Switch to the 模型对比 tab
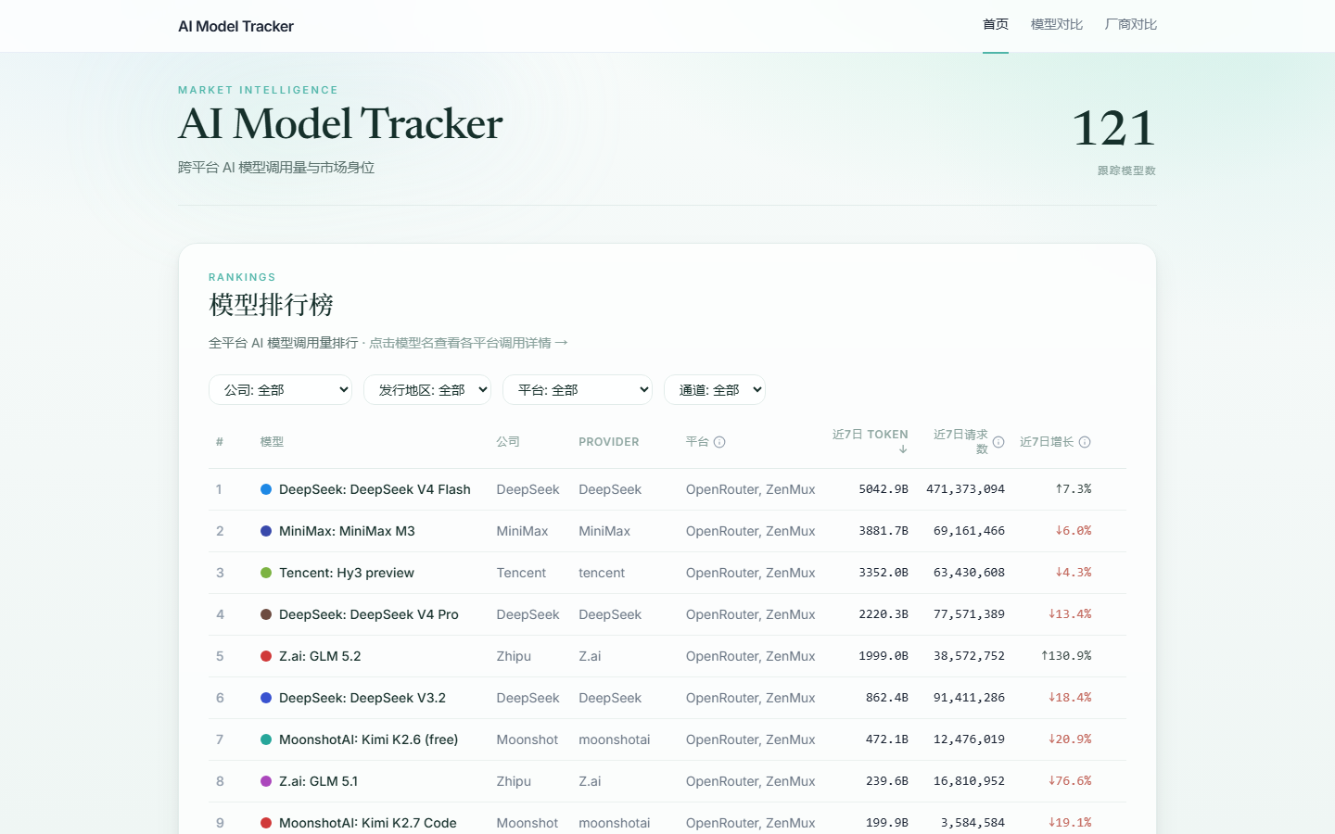This screenshot has height=834, width=1335. [x=1057, y=25]
